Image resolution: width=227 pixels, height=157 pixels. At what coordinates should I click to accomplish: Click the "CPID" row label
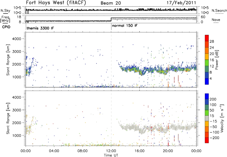(6, 27)
